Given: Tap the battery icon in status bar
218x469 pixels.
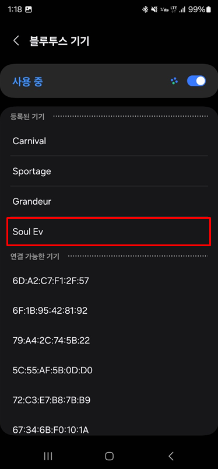Looking at the screenshot, I should point(209,9).
